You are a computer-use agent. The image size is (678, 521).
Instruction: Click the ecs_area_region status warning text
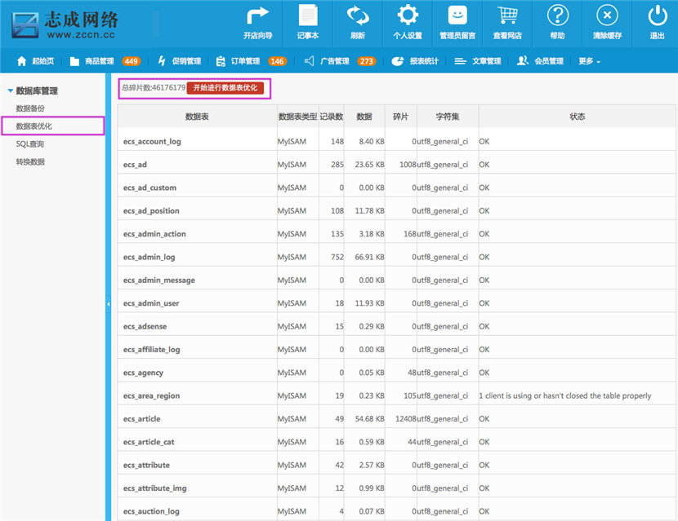(564, 395)
